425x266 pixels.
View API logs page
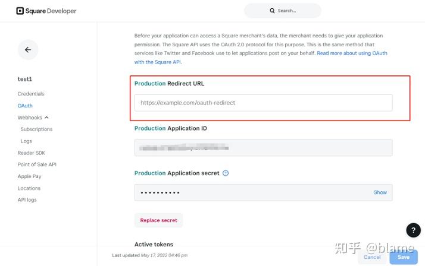click(27, 200)
